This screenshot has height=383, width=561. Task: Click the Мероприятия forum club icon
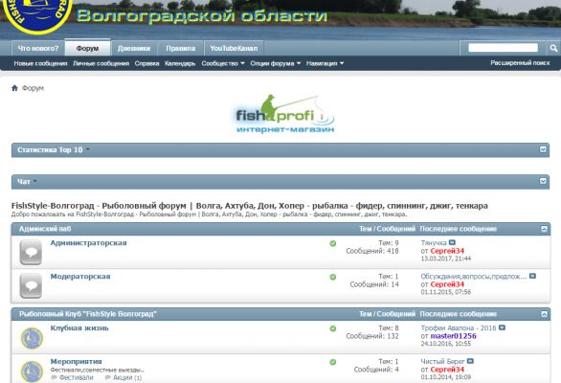pos(32,372)
